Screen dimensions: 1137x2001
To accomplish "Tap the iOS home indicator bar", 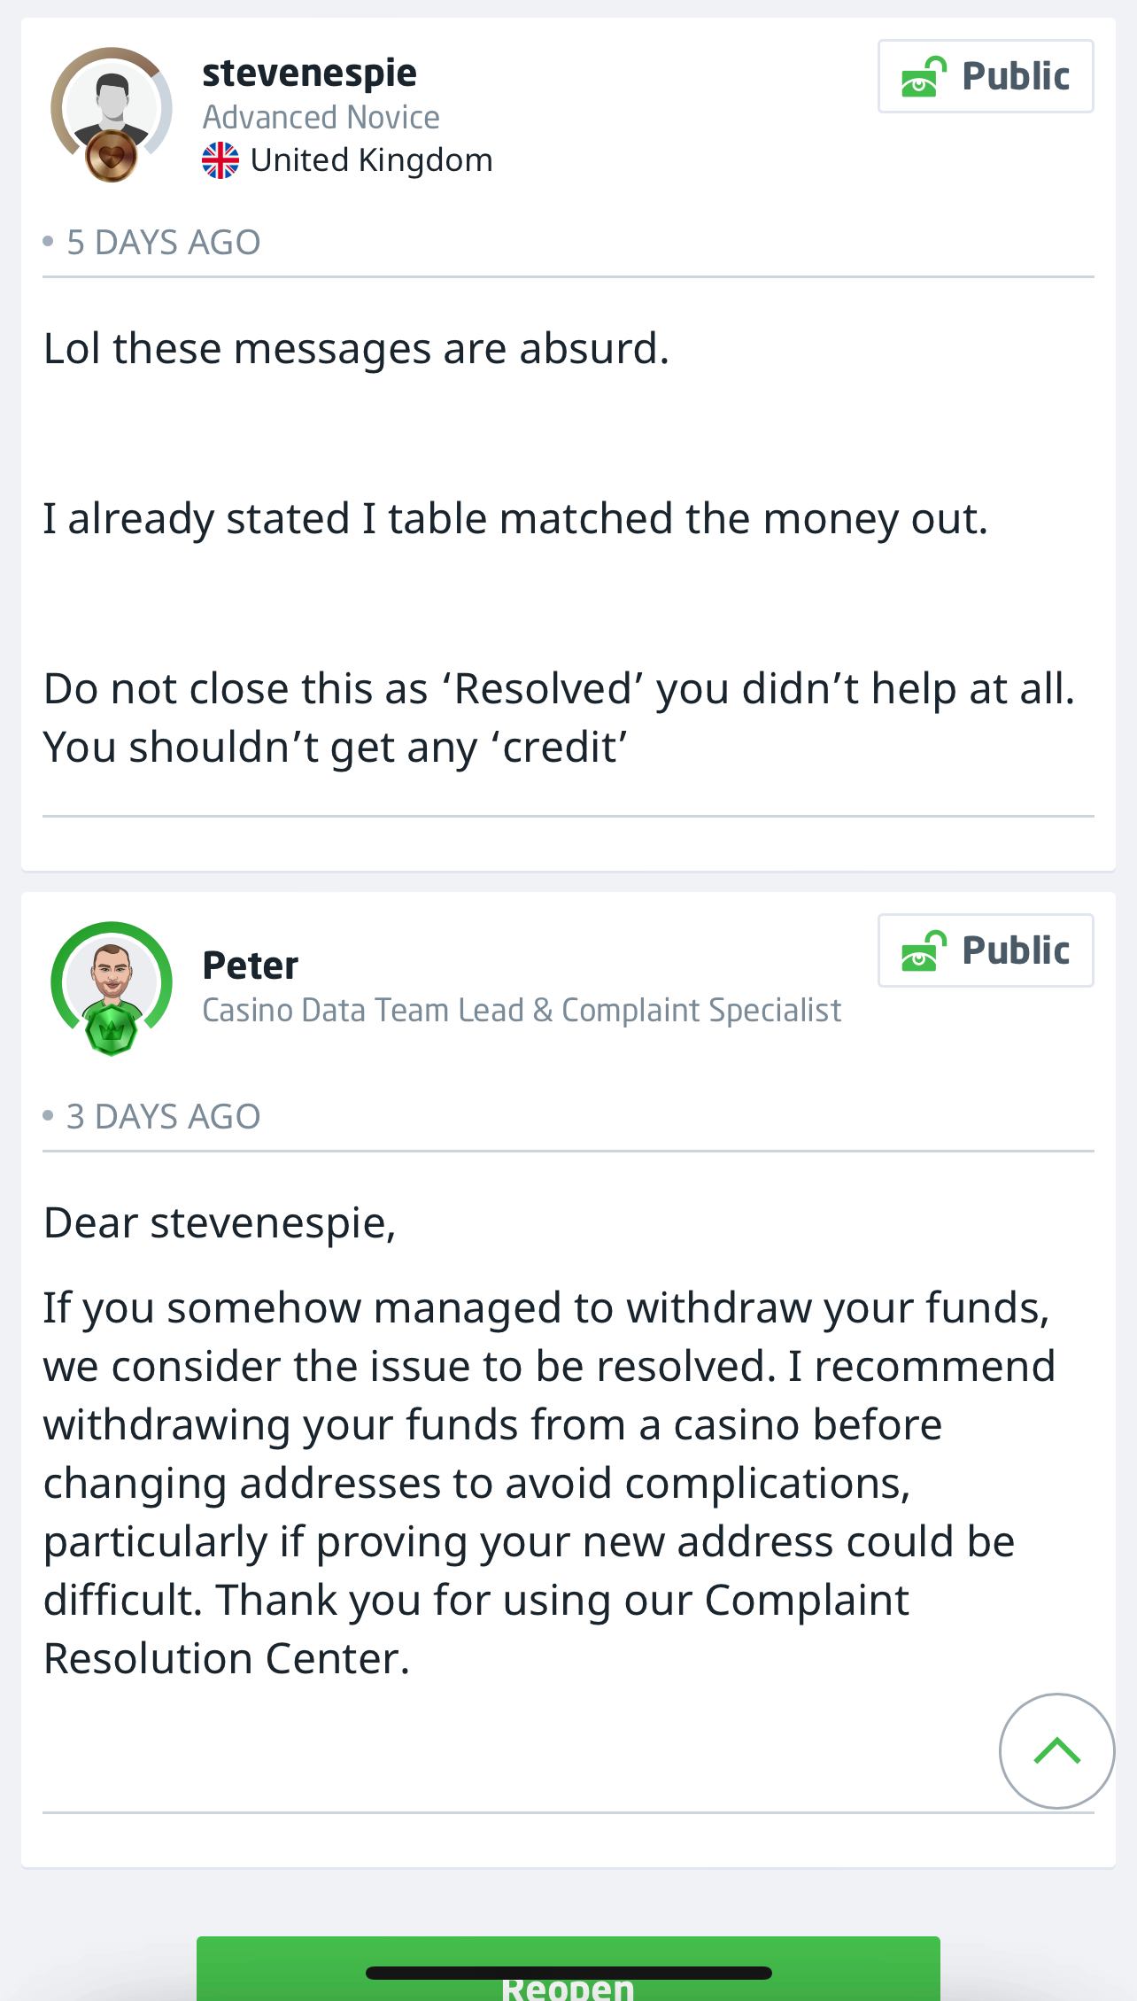I will (568, 1973).
